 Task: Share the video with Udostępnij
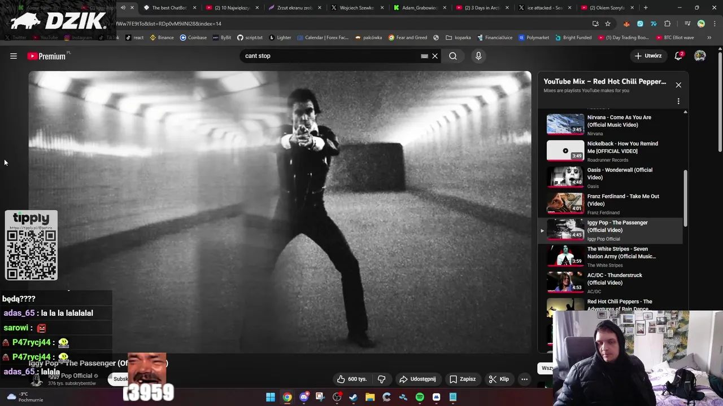click(x=417, y=379)
